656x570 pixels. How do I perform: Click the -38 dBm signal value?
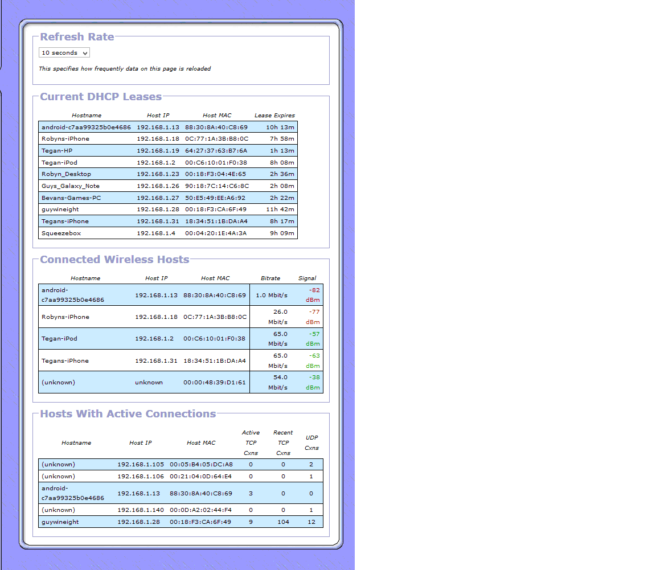tap(313, 383)
